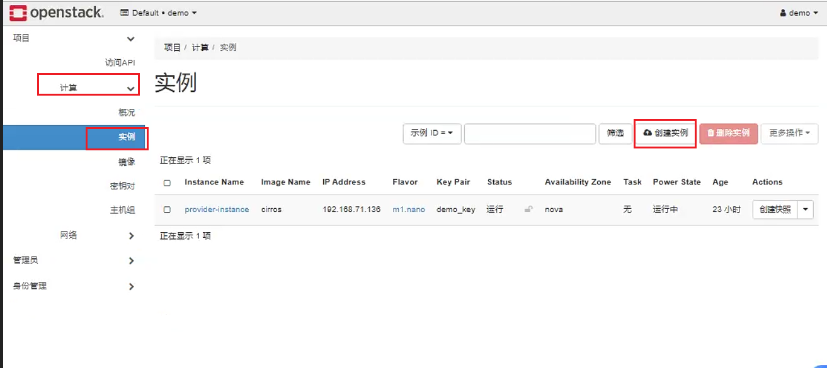Screen dimensions: 827x368
Task: Open 主机组 in the sidebar
Action: tap(123, 210)
